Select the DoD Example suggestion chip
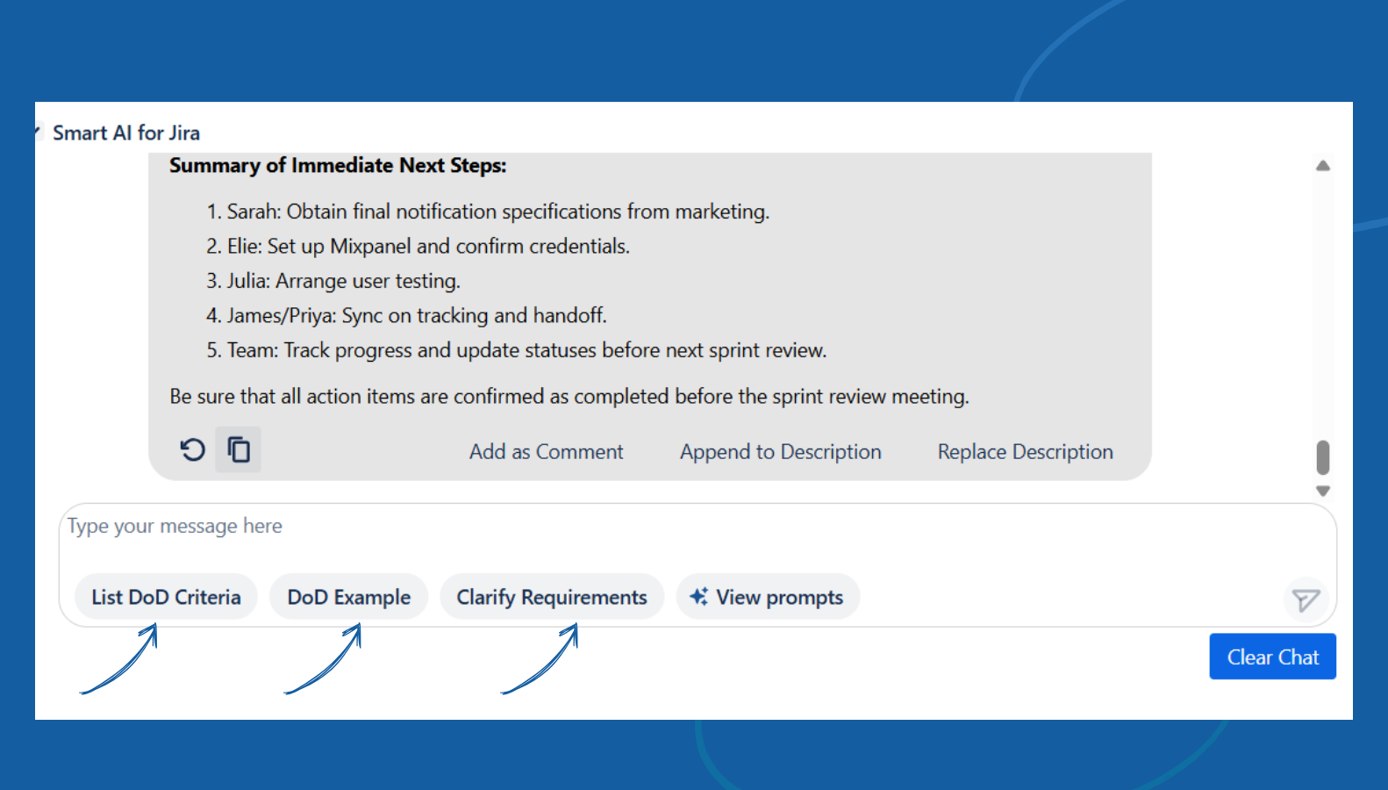This screenshot has height=790, width=1388. click(x=348, y=597)
